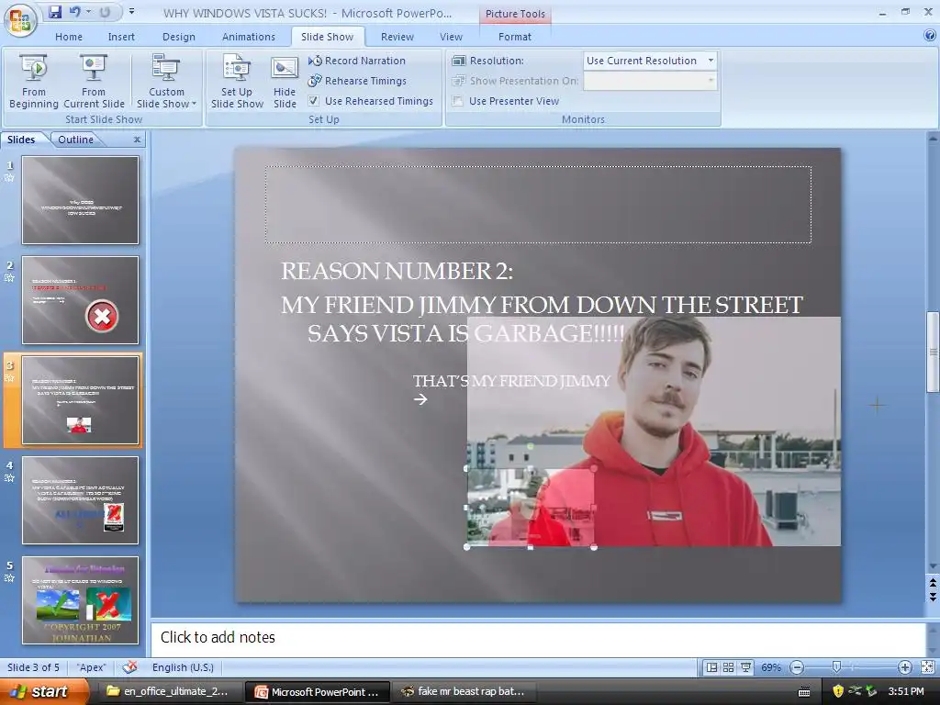The width and height of the screenshot is (940, 705).
Task: Click the Zoom Out minus button
Action: pyautogui.click(x=797, y=667)
